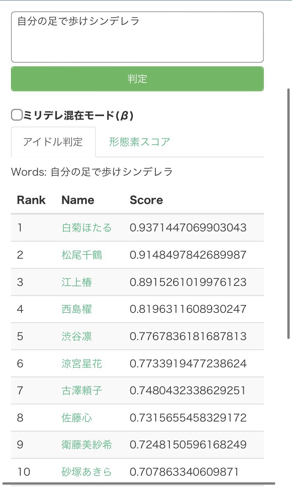This screenshot has height=487, width=292.
Task: Click the 衛藤美紗希 name link
Action: point(87,445)
